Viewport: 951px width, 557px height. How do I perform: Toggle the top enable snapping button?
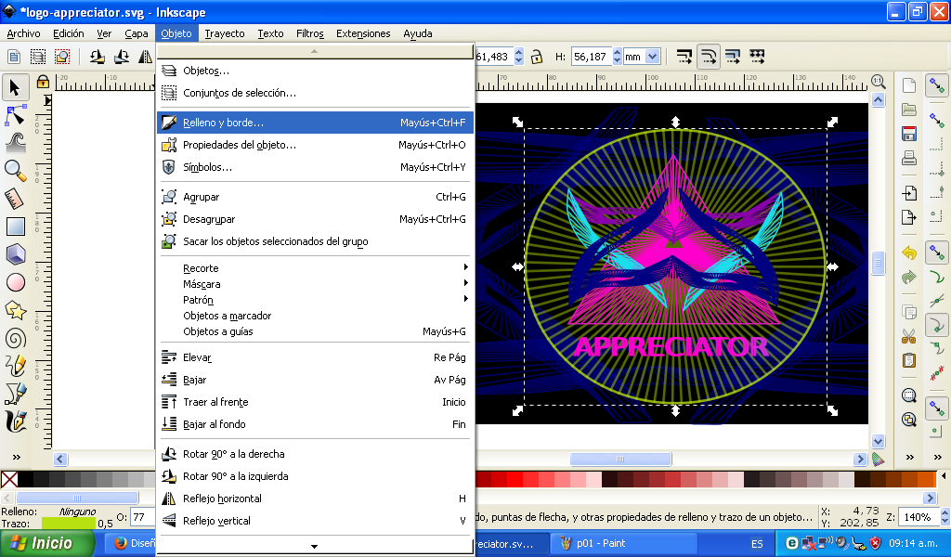[937, 86]
